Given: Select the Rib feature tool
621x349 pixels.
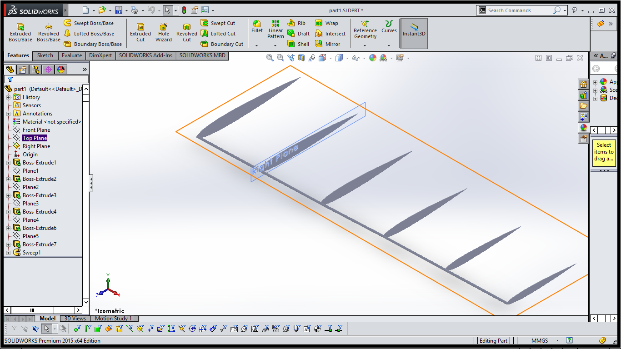Looking at the screenshot, I should click(297, 23).
